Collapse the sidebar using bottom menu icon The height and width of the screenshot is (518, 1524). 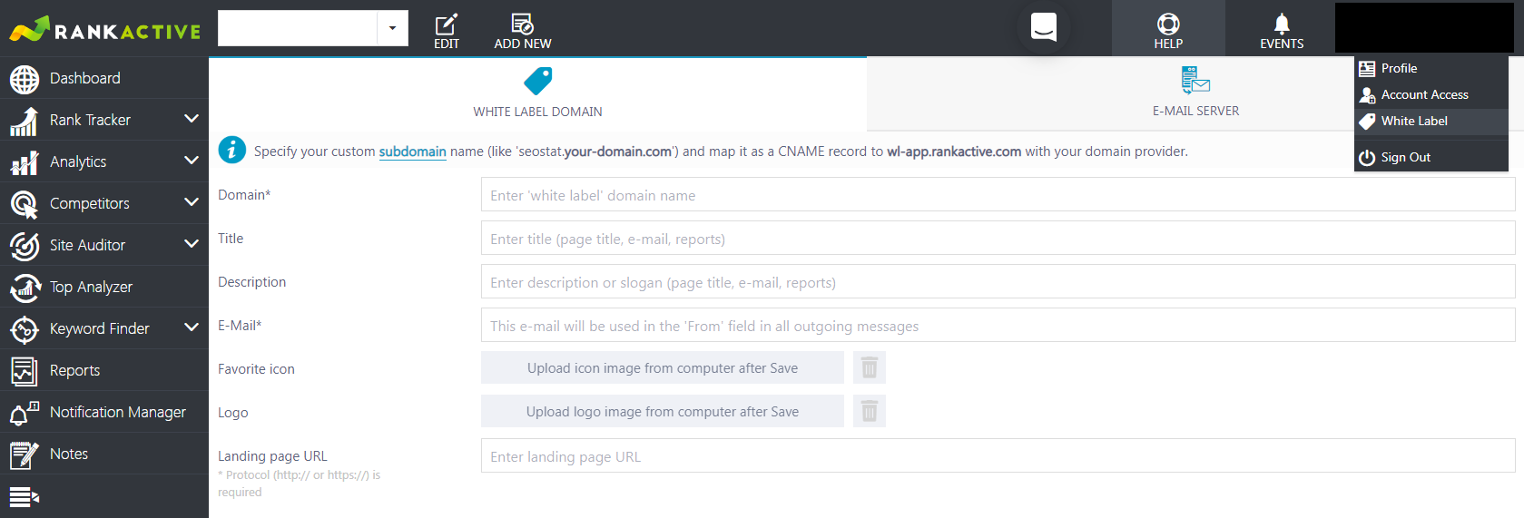pyautogui.click(x=24, y=497)
